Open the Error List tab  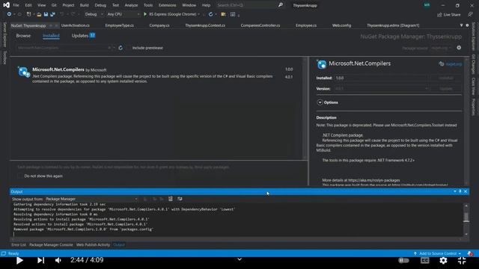pyautogui.click(x=19, y=244)
